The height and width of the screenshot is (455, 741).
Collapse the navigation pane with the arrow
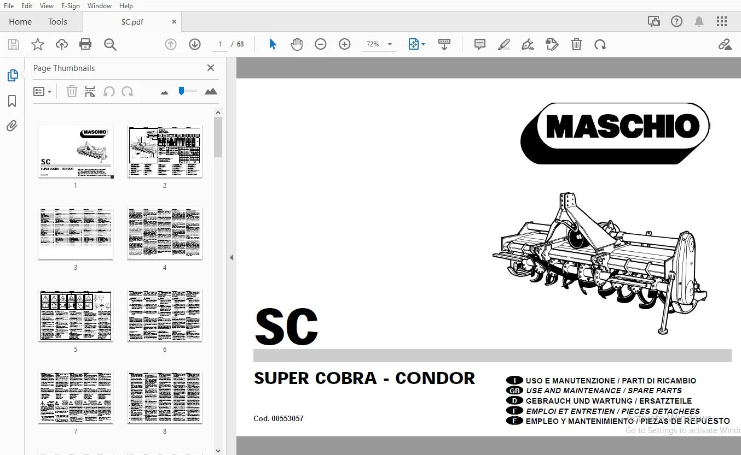tap(231, 257)
